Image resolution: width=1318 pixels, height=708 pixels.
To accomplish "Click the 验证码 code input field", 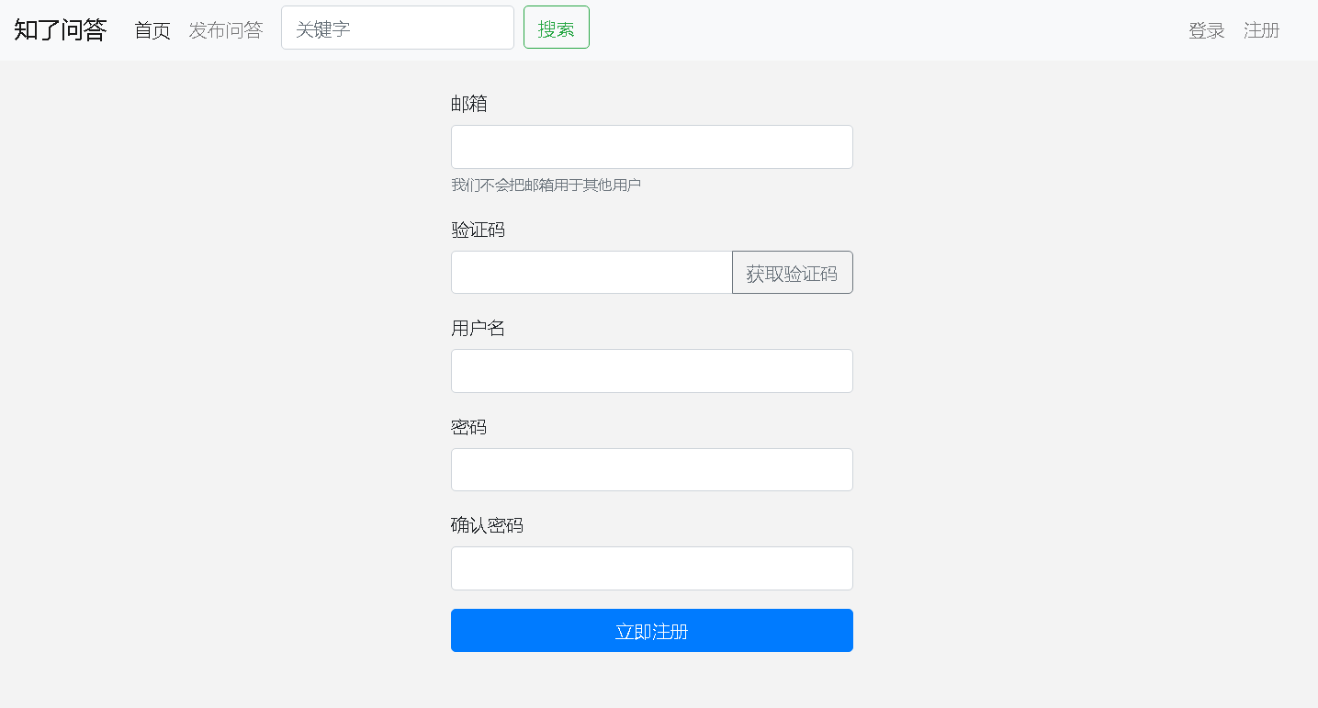I will pos(591,272).
